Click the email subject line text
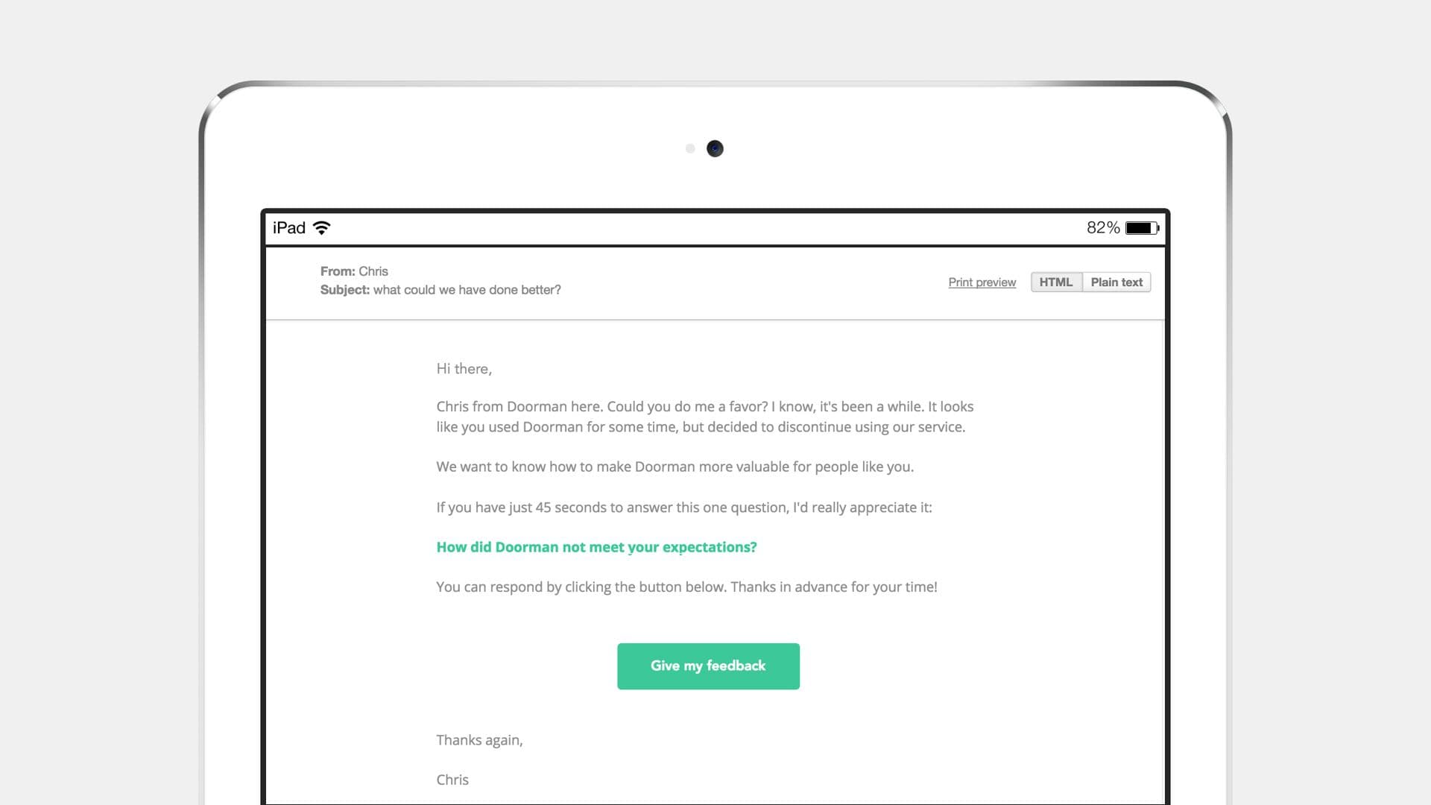 point(440,290)
